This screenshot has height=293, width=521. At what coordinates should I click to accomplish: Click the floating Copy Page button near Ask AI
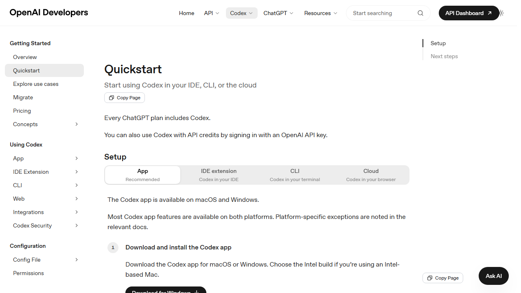click(x=443, y=278)
